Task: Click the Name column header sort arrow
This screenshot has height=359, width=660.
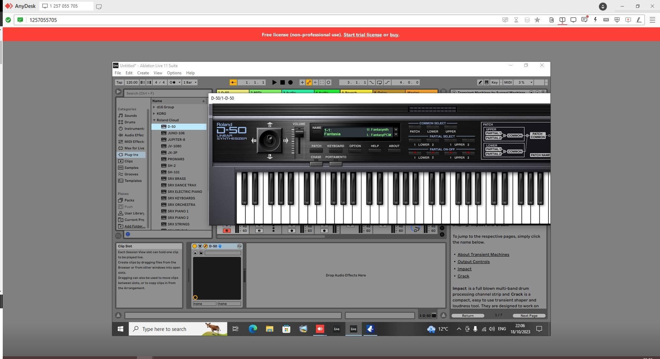Action: point(203,101)
